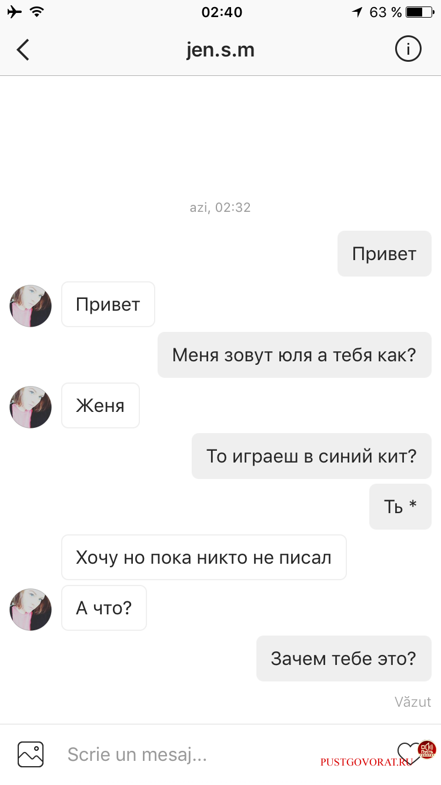Tap the airplane mode status icon

(15, 12)
